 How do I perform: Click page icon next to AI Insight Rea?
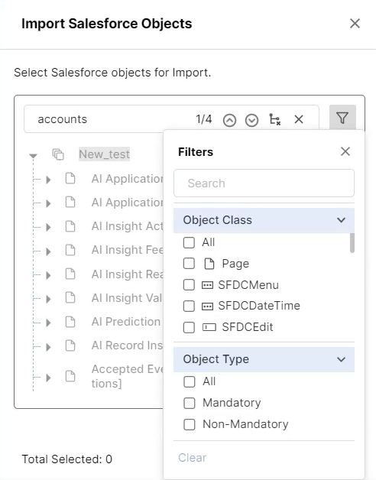[70, 274]
